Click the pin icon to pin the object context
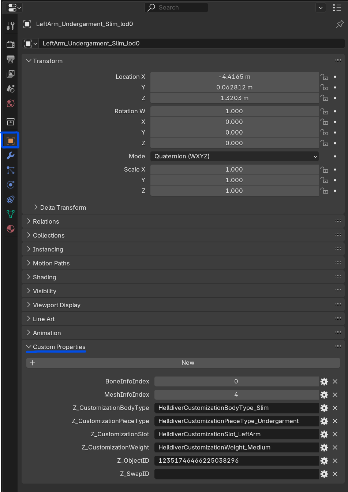 point(340,24)
